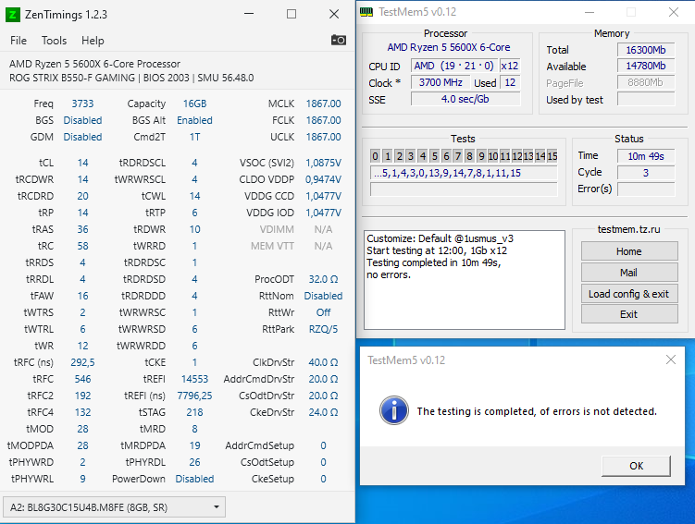Click the ClkDrvStr value 40.0 Ω

click(324, 362)
